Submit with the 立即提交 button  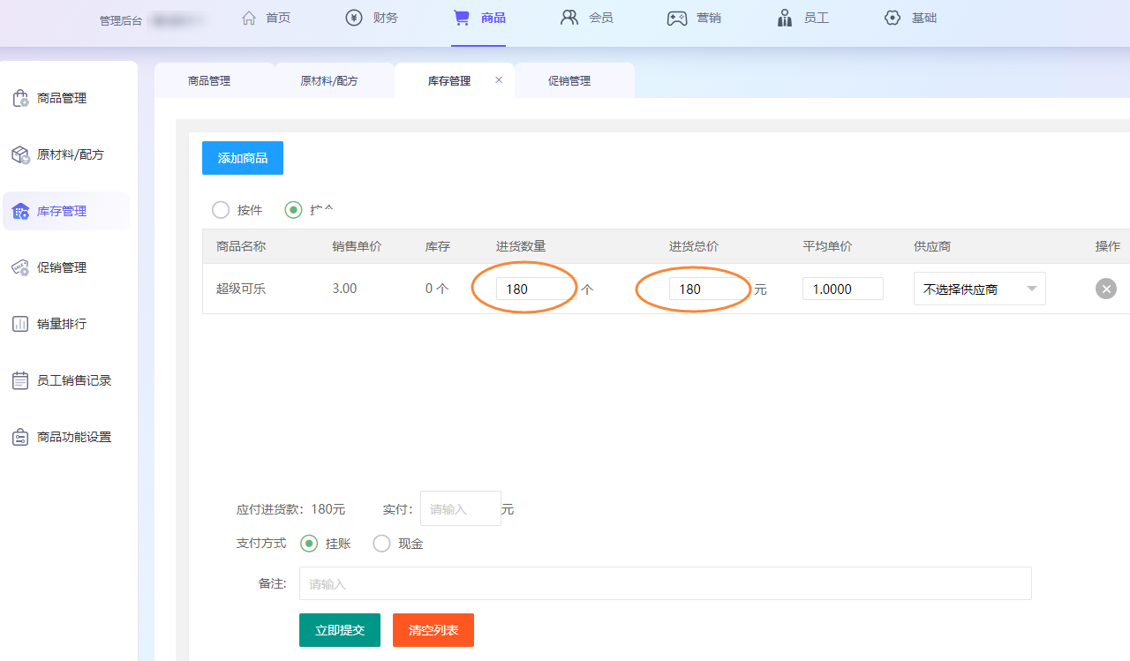(340, 630)
